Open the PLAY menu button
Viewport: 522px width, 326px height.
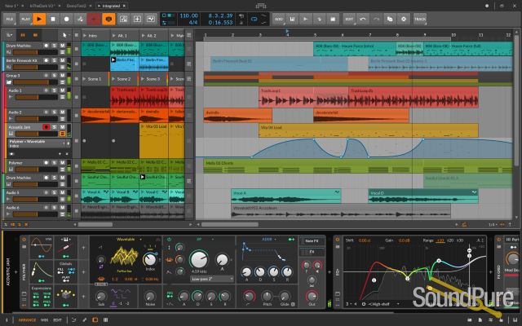pyautogui.click(x=25, y=19)
